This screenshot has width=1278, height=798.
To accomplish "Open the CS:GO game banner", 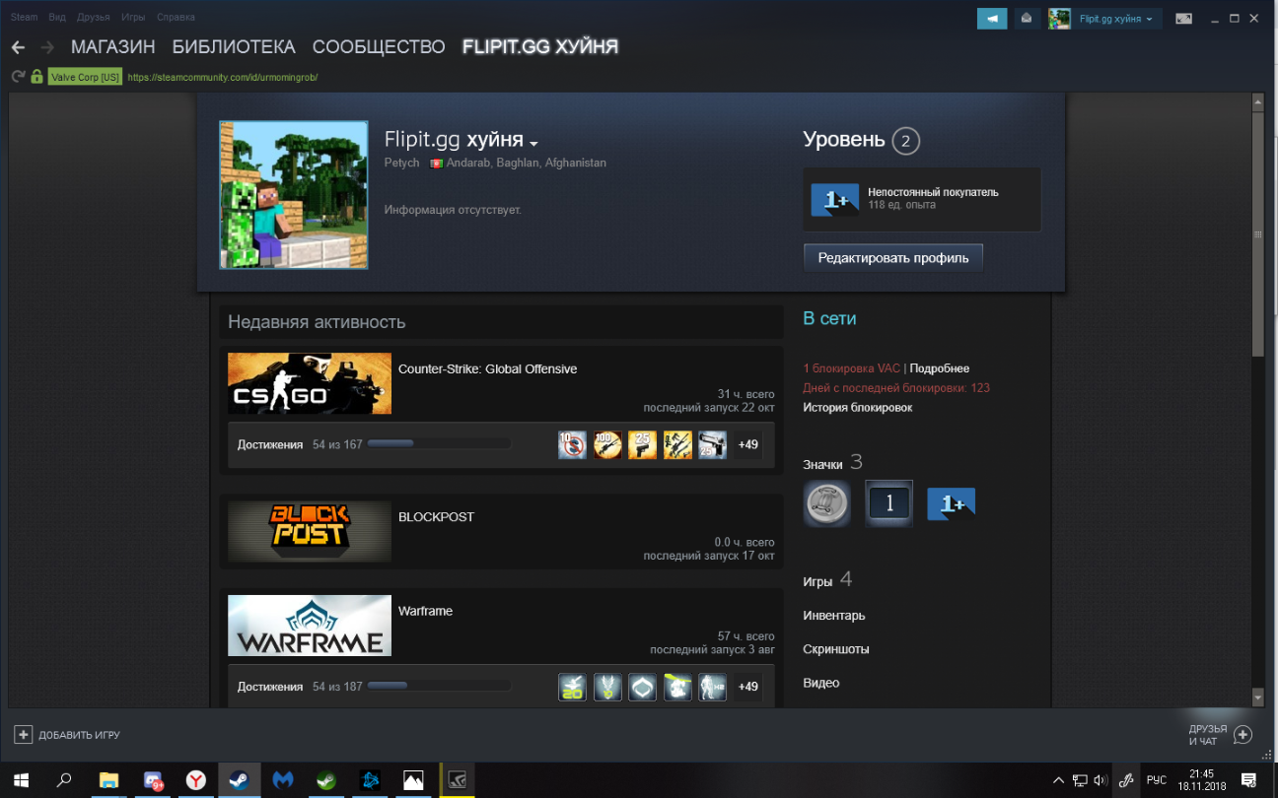I will [310, 383].
